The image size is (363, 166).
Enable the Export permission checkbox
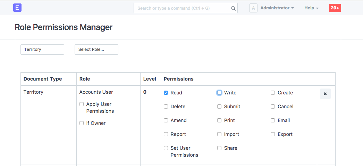[x=273, y=134]
